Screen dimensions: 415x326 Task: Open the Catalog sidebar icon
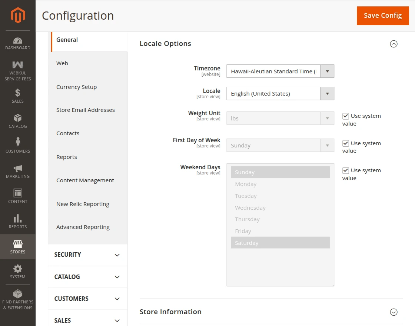click(18, 121)
